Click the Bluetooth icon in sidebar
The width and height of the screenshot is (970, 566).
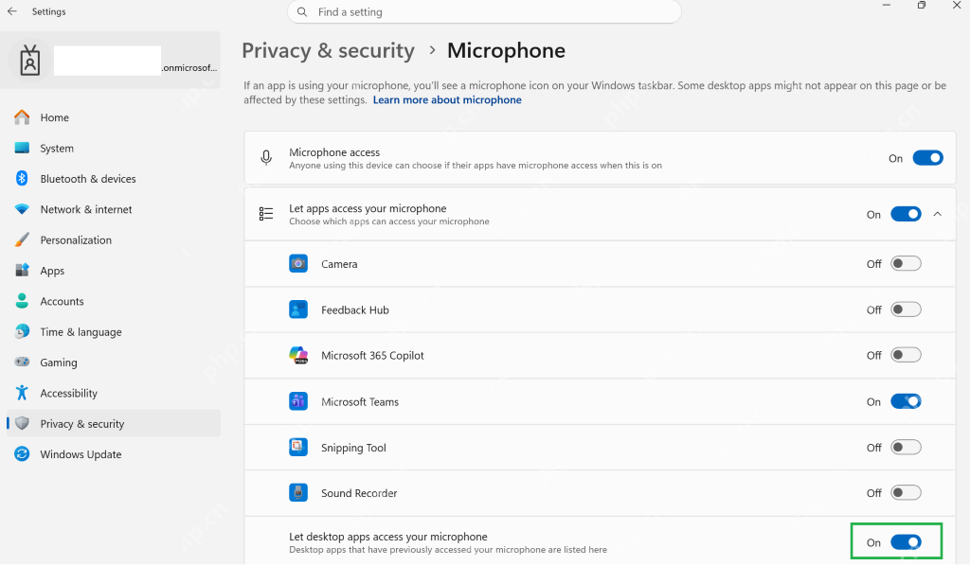click(23, 178)
